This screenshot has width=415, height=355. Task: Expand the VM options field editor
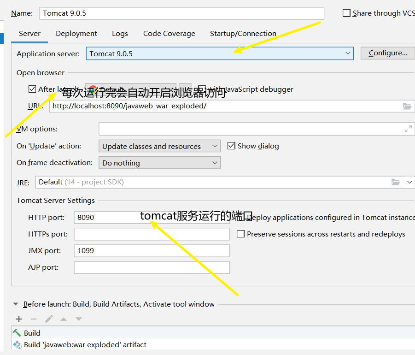click(408, 129)
